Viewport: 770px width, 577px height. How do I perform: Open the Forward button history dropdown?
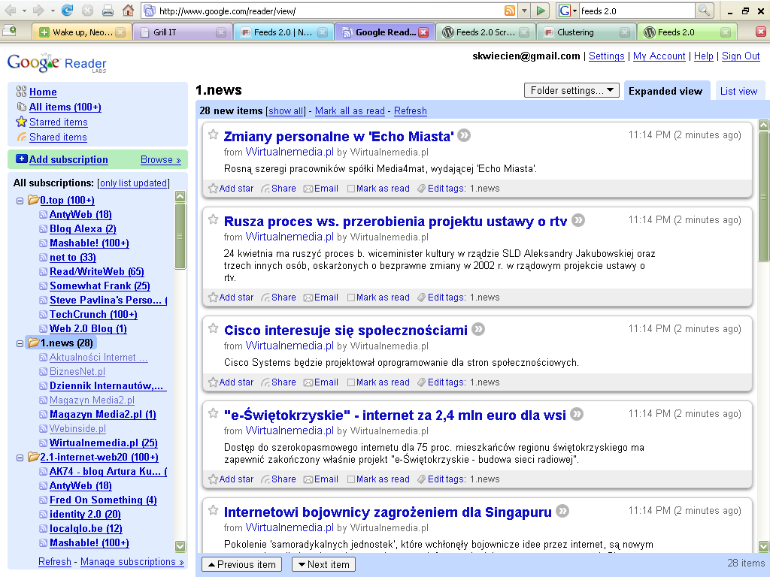(53, 11)
